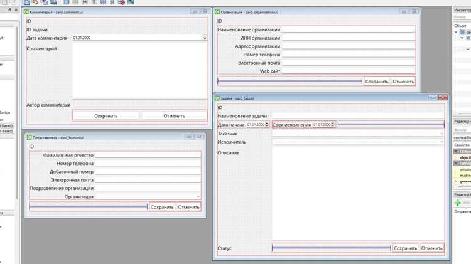Click the Наименование организации input field
The height and width of the screenshot is (264, 471).
(x=349, y=29)
